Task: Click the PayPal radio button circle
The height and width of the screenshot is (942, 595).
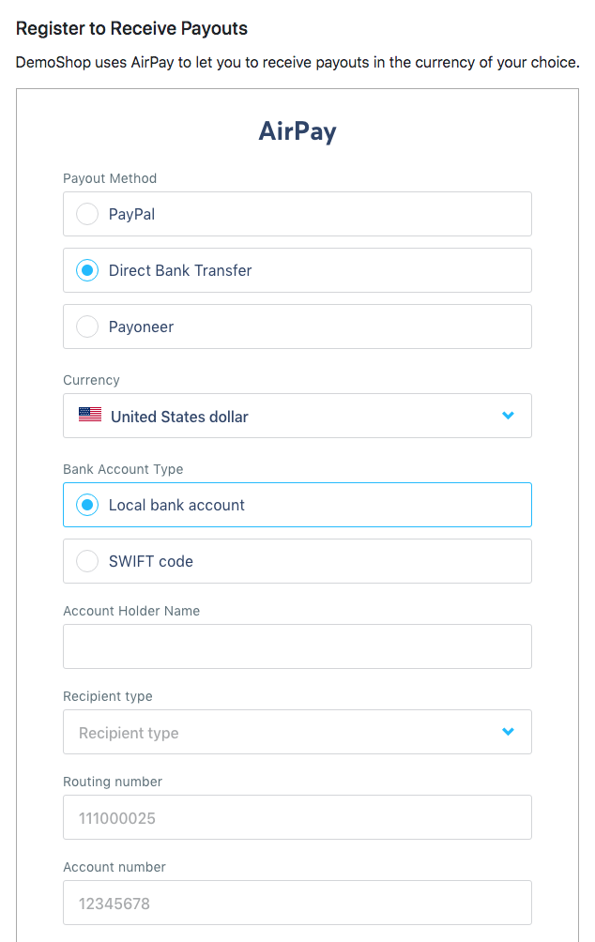Action: pyautogui.click(x=87, y=214)
